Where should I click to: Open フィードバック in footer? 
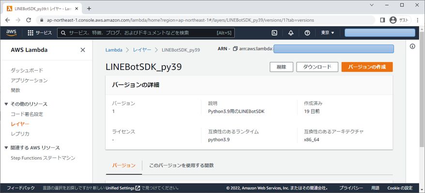tap(21, 188)
